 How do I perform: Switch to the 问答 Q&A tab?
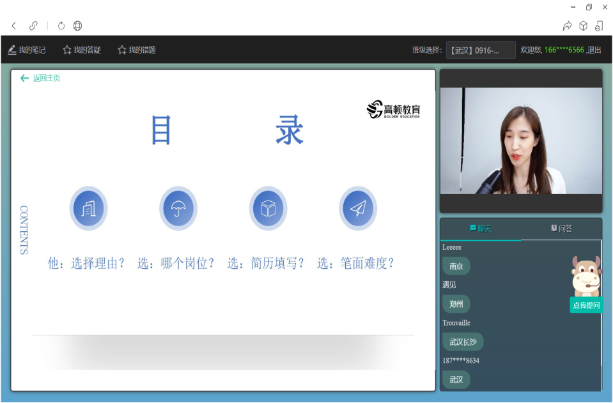pos(562,229)
